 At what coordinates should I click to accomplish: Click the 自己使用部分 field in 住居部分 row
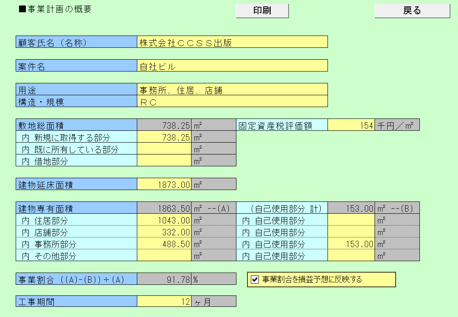click(351, 220)
